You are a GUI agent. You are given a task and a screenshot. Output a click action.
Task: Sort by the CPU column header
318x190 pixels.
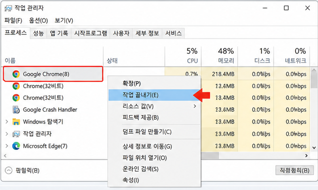pyautogui.click(x=192, y=61)
